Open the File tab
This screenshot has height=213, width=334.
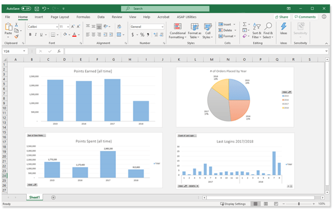(7, 17)
